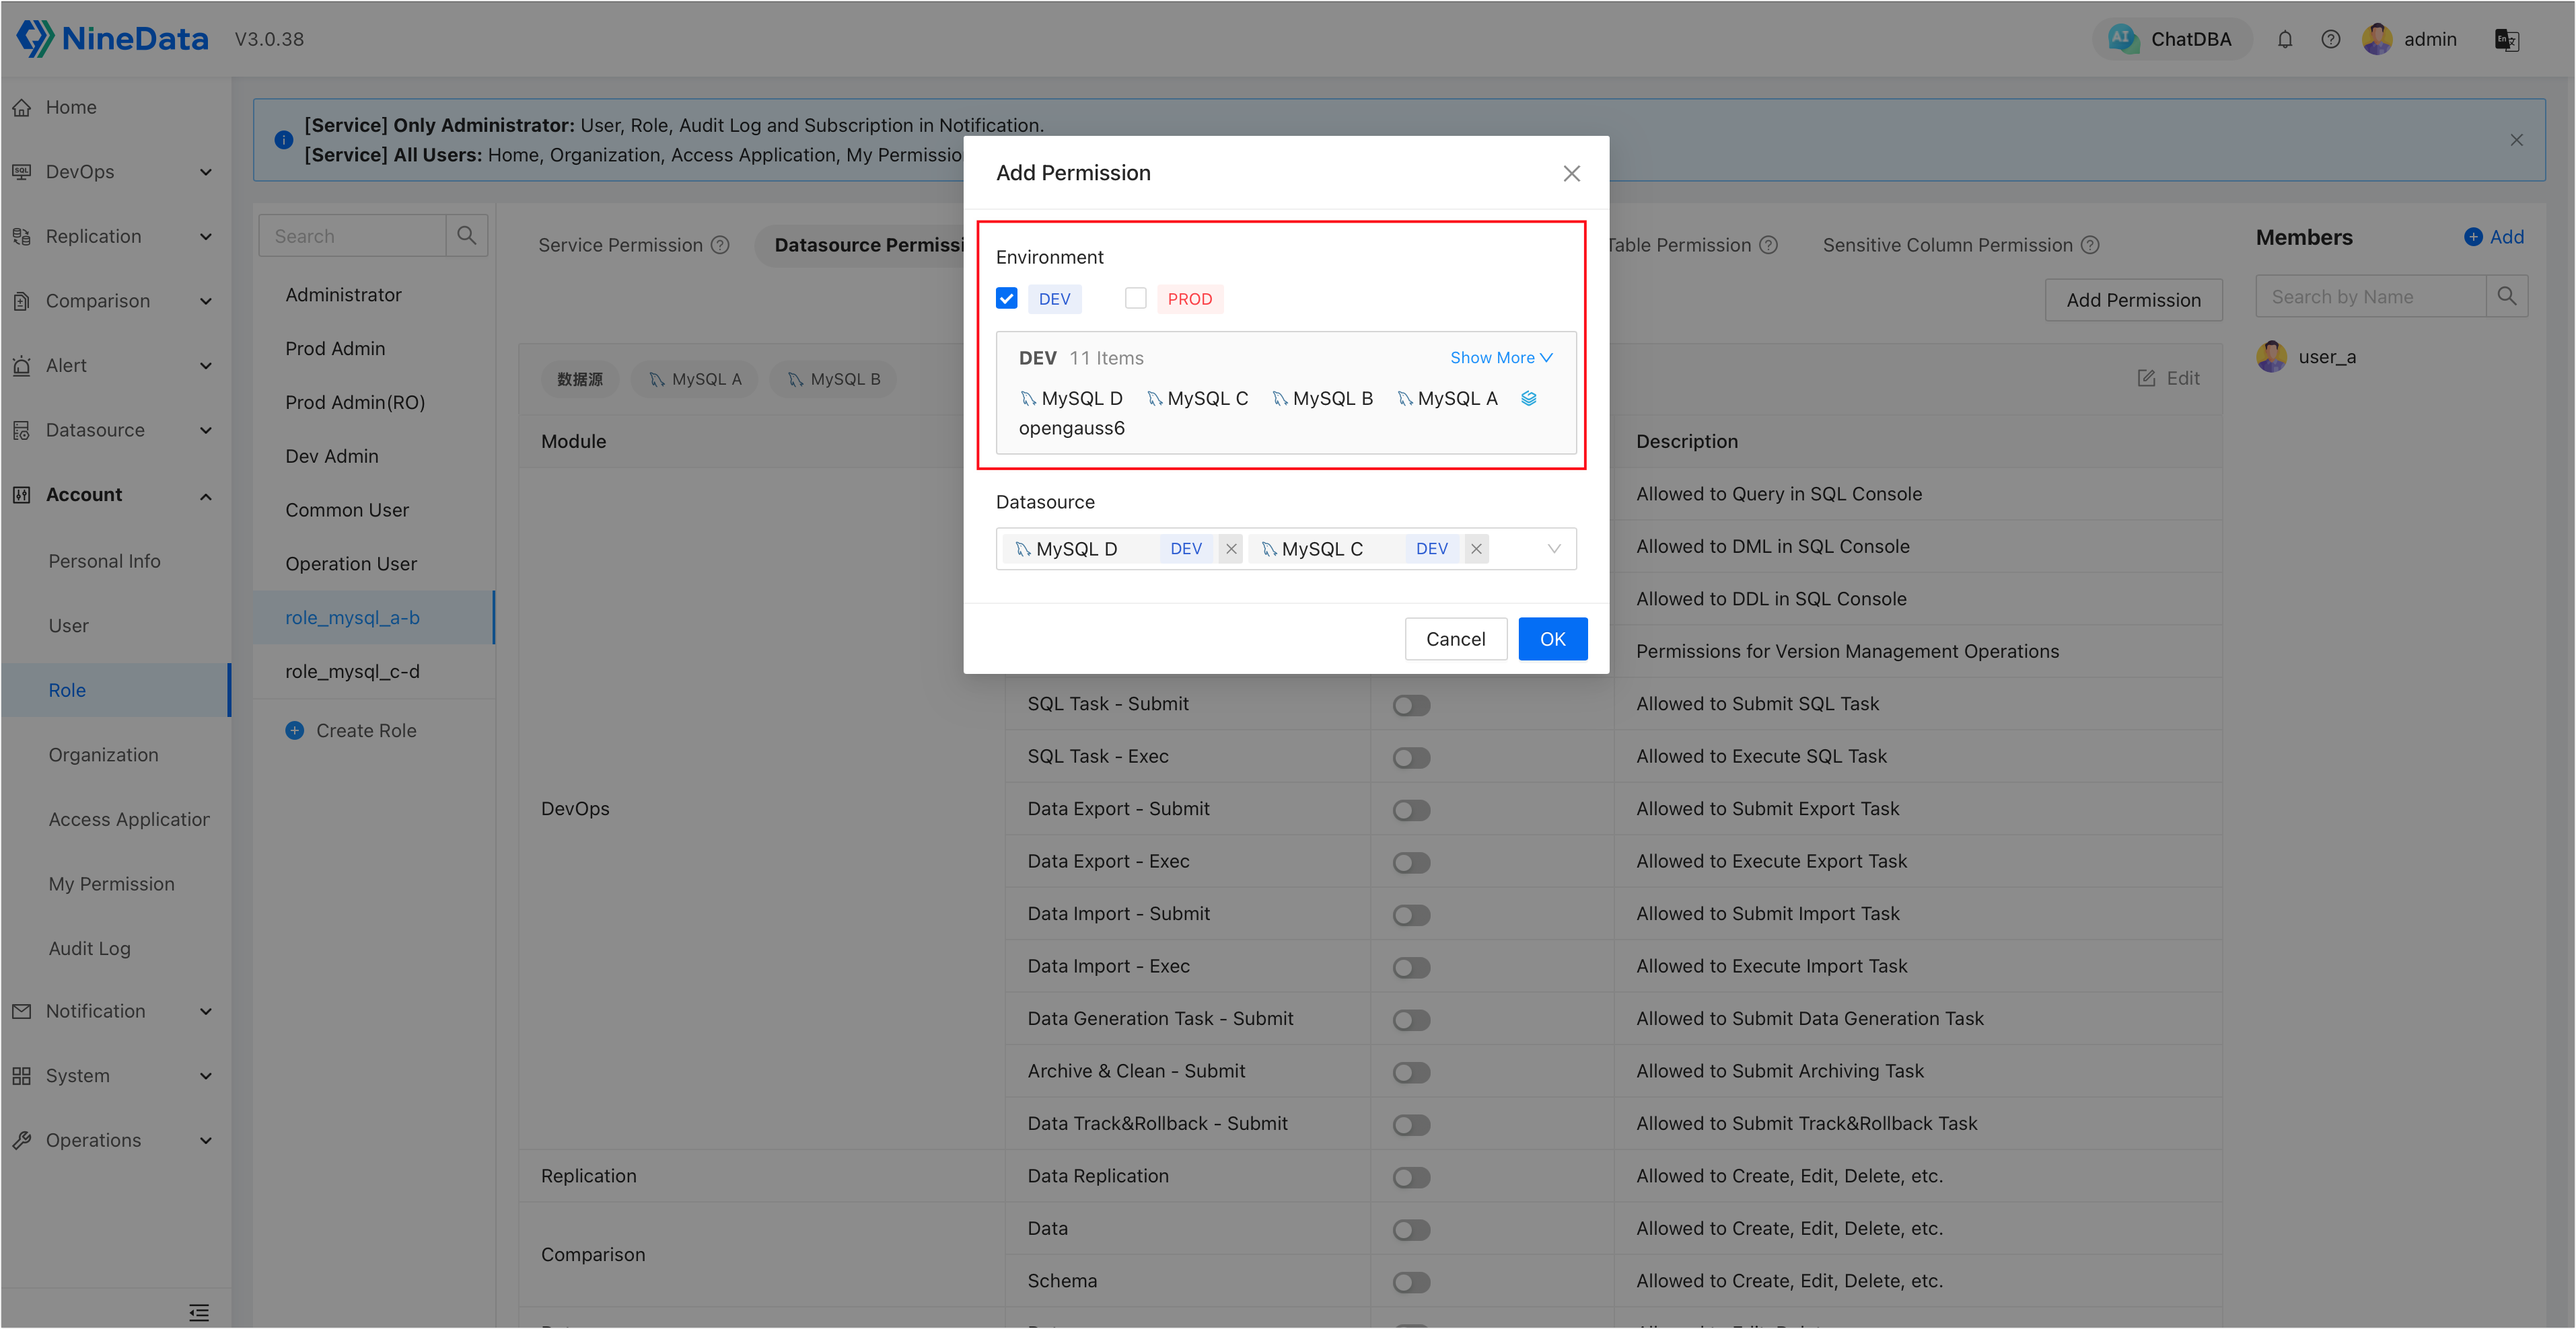2576x1329 pixels.
Task: Uncheck the DEV environment checkbox
Action: [x=1007, y=298]
